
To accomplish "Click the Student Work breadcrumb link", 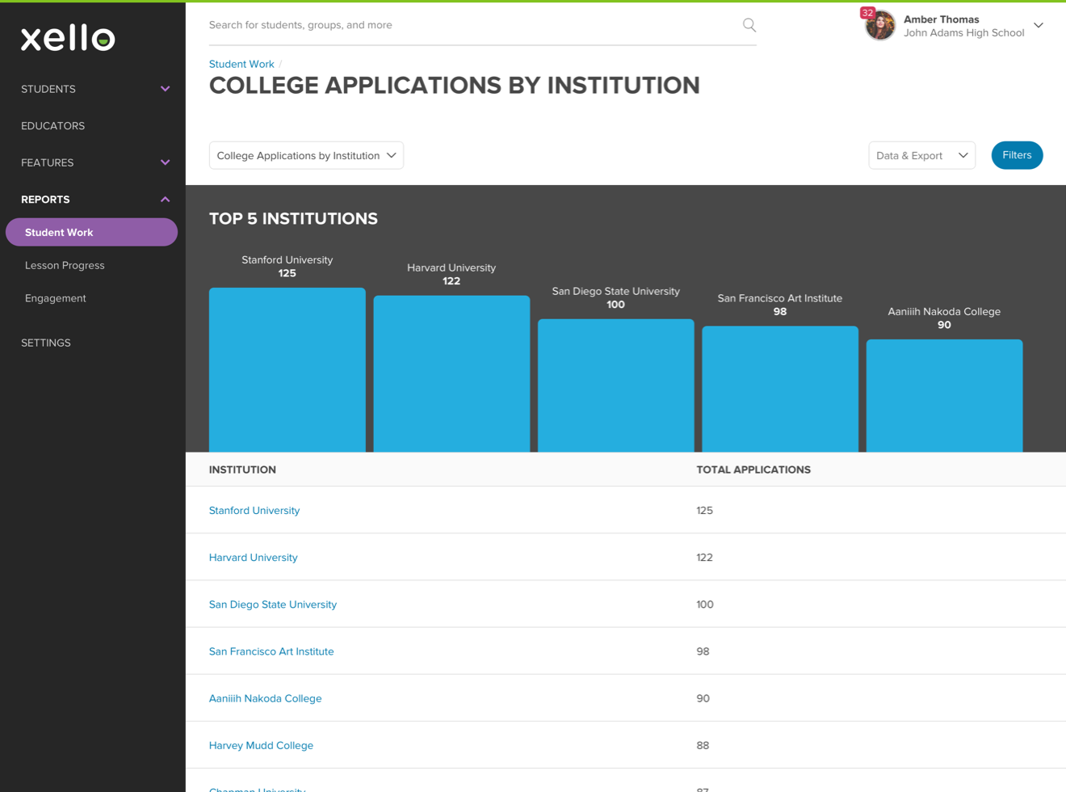I will [241, 64].
